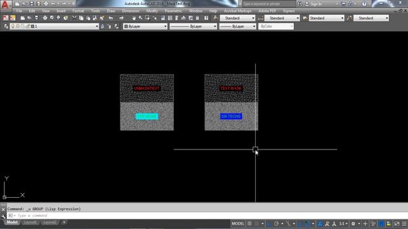Screen dimensions: 408x229
Task: Click the Workspace Switching gear icon
Action: (x=353, y=223)
